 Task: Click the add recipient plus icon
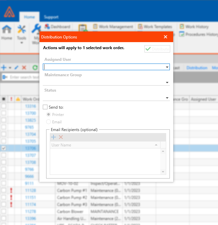tap(53, 137)
